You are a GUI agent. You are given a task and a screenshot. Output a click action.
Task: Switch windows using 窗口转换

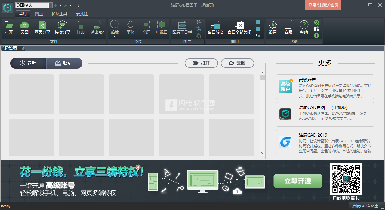point(216,28)
